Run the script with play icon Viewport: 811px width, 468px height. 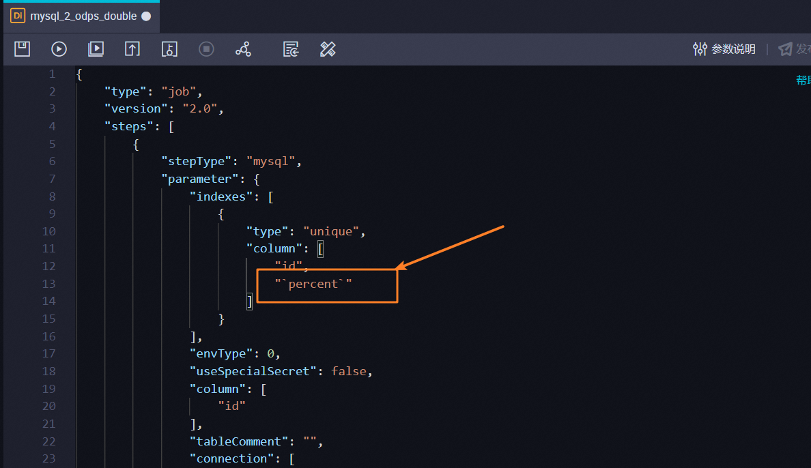point(59,49)
